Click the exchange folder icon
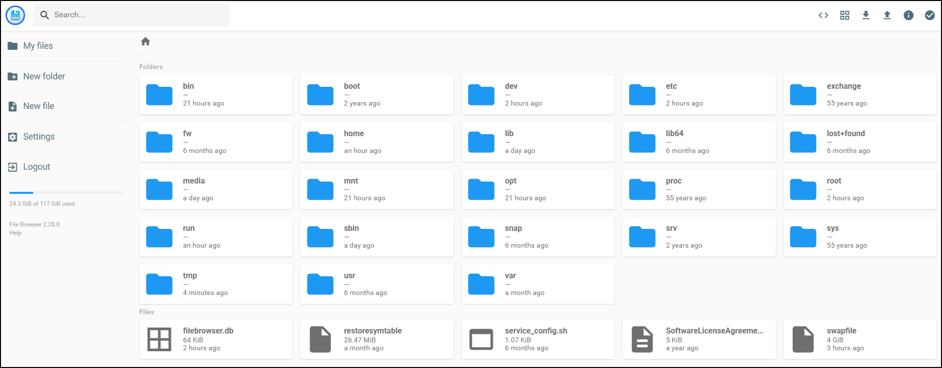The image size is (942, 368). pyautogui.click(x=803, y=95)
